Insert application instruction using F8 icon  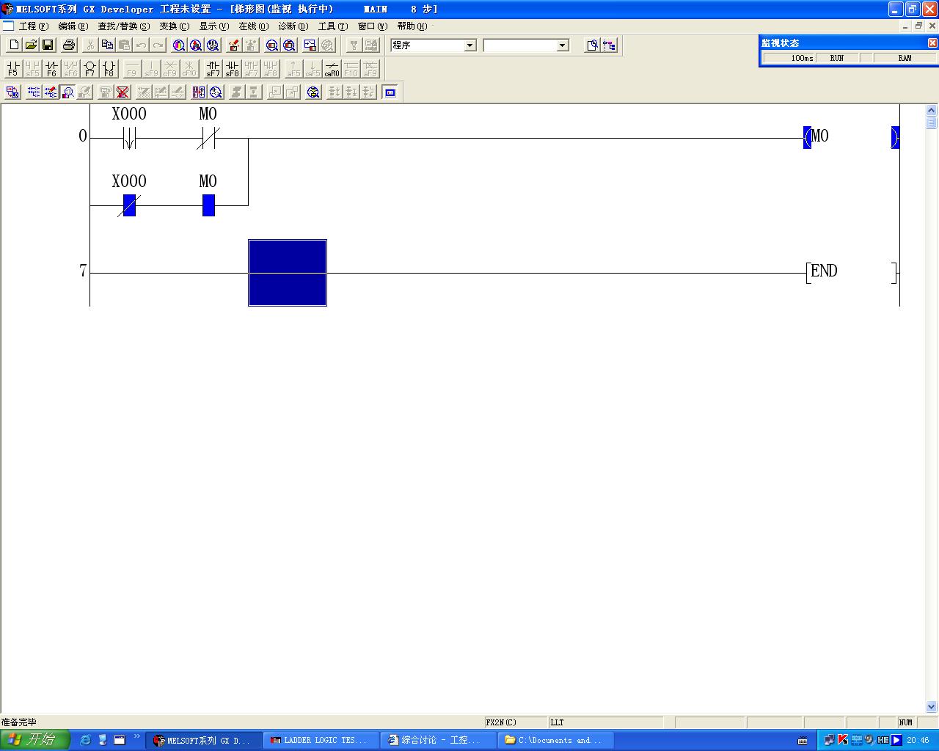pyautogui.click(x=109, y=69)
